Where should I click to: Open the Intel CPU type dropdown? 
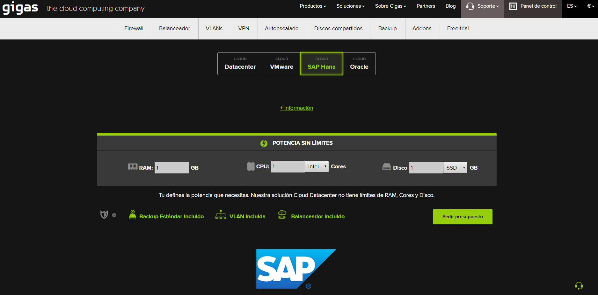[x=317, y=166]
